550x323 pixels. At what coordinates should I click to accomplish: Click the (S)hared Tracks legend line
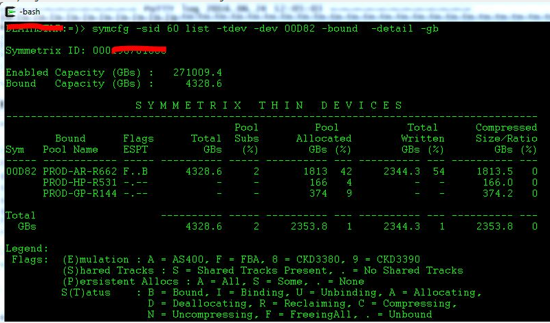coord(263,270)
